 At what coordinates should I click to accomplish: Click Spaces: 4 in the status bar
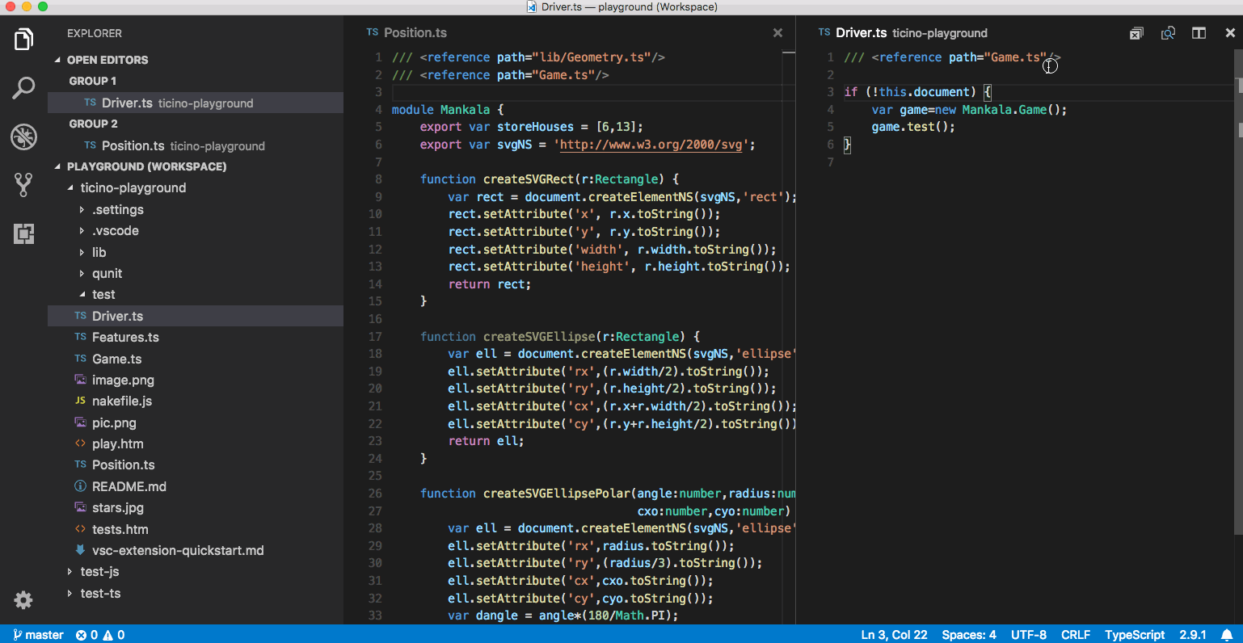(968, 635)
